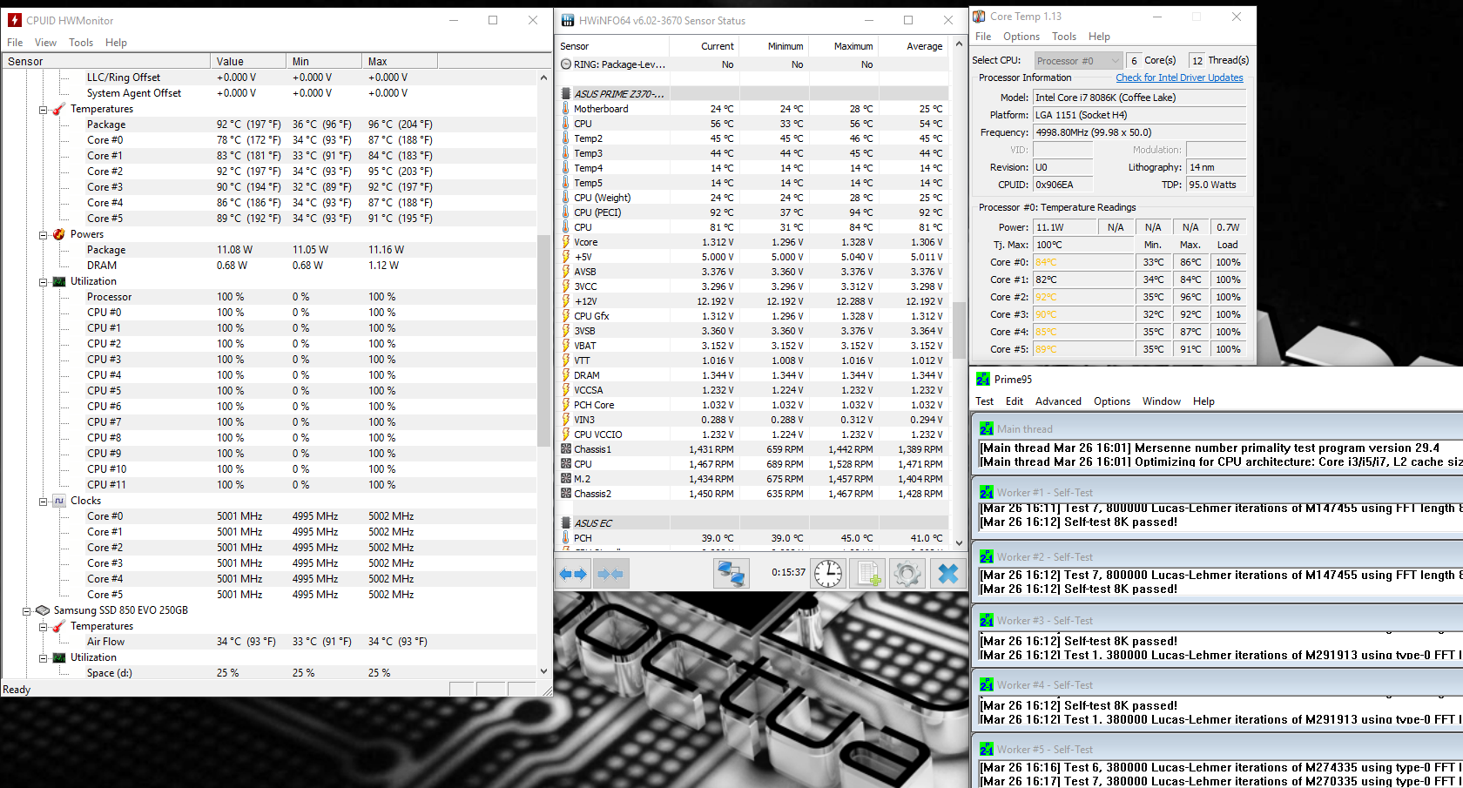Click HWMonitor Temperatures thermometer icon under voltages
This screenshot has height=788, width=1463.
tap(58, 109)
